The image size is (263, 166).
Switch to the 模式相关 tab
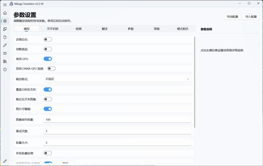click(x=183, y=29)
